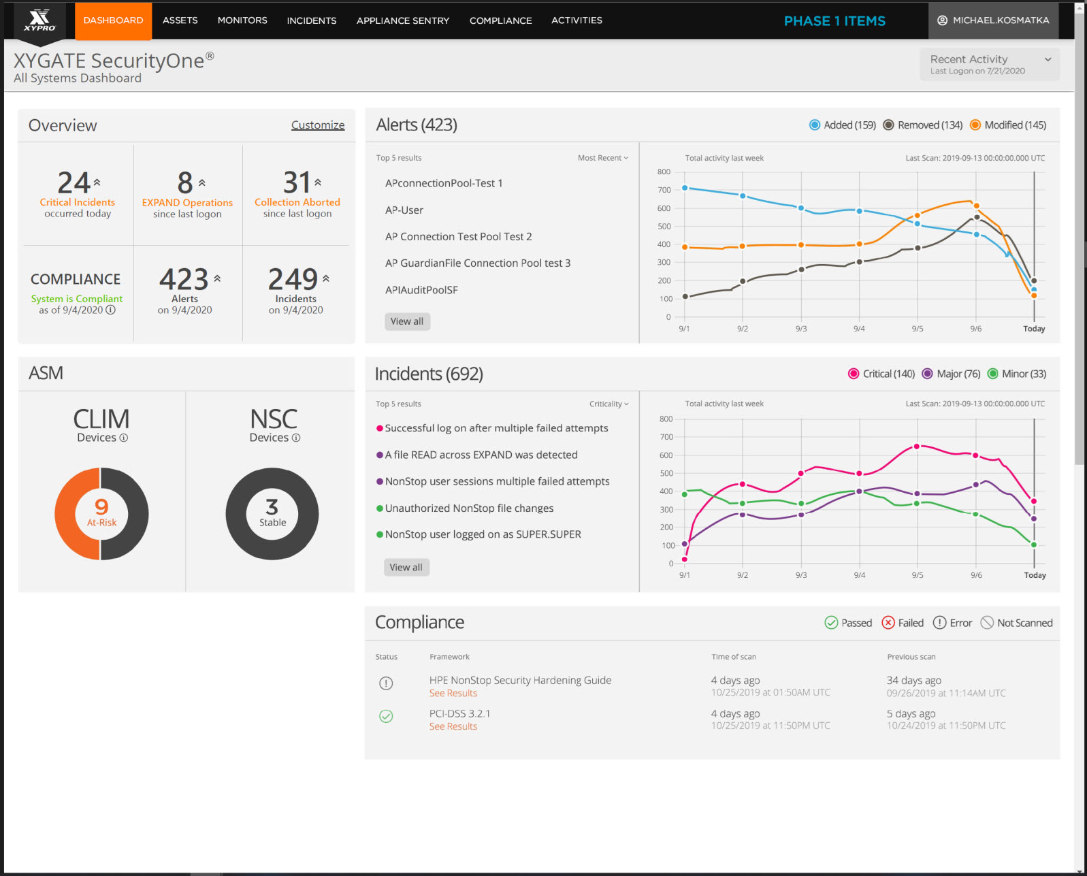Click View all under Incidents top results
Screen dimensions: 1087x876
(406, 567)
